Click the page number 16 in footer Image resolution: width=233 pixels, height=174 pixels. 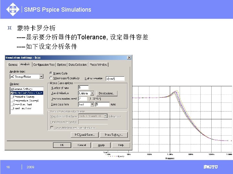(x=8, y=167)
